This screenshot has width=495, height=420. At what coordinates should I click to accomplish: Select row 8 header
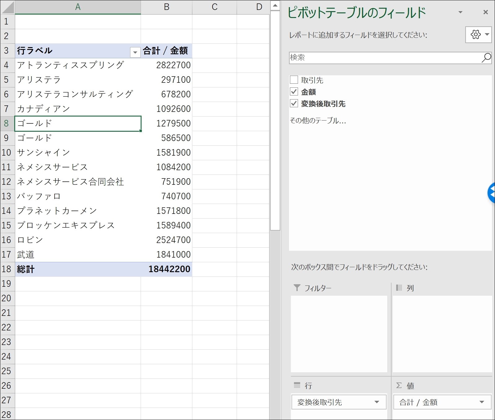click(x=7, y=123)
